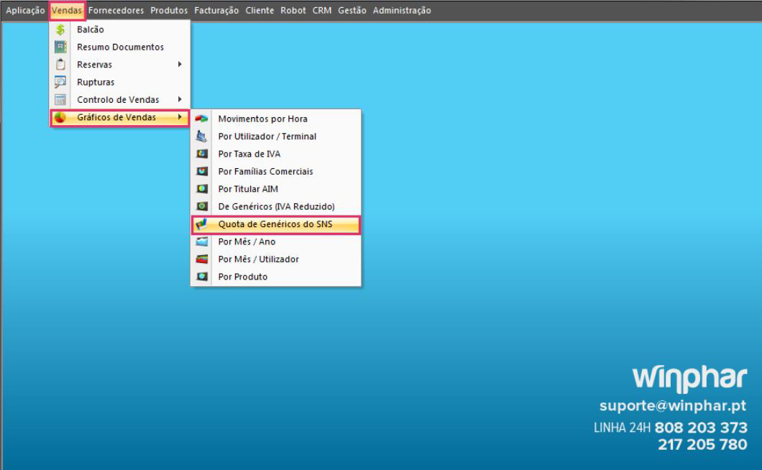Open the CRM menu

pyautogui.click(x=322, y=10)
